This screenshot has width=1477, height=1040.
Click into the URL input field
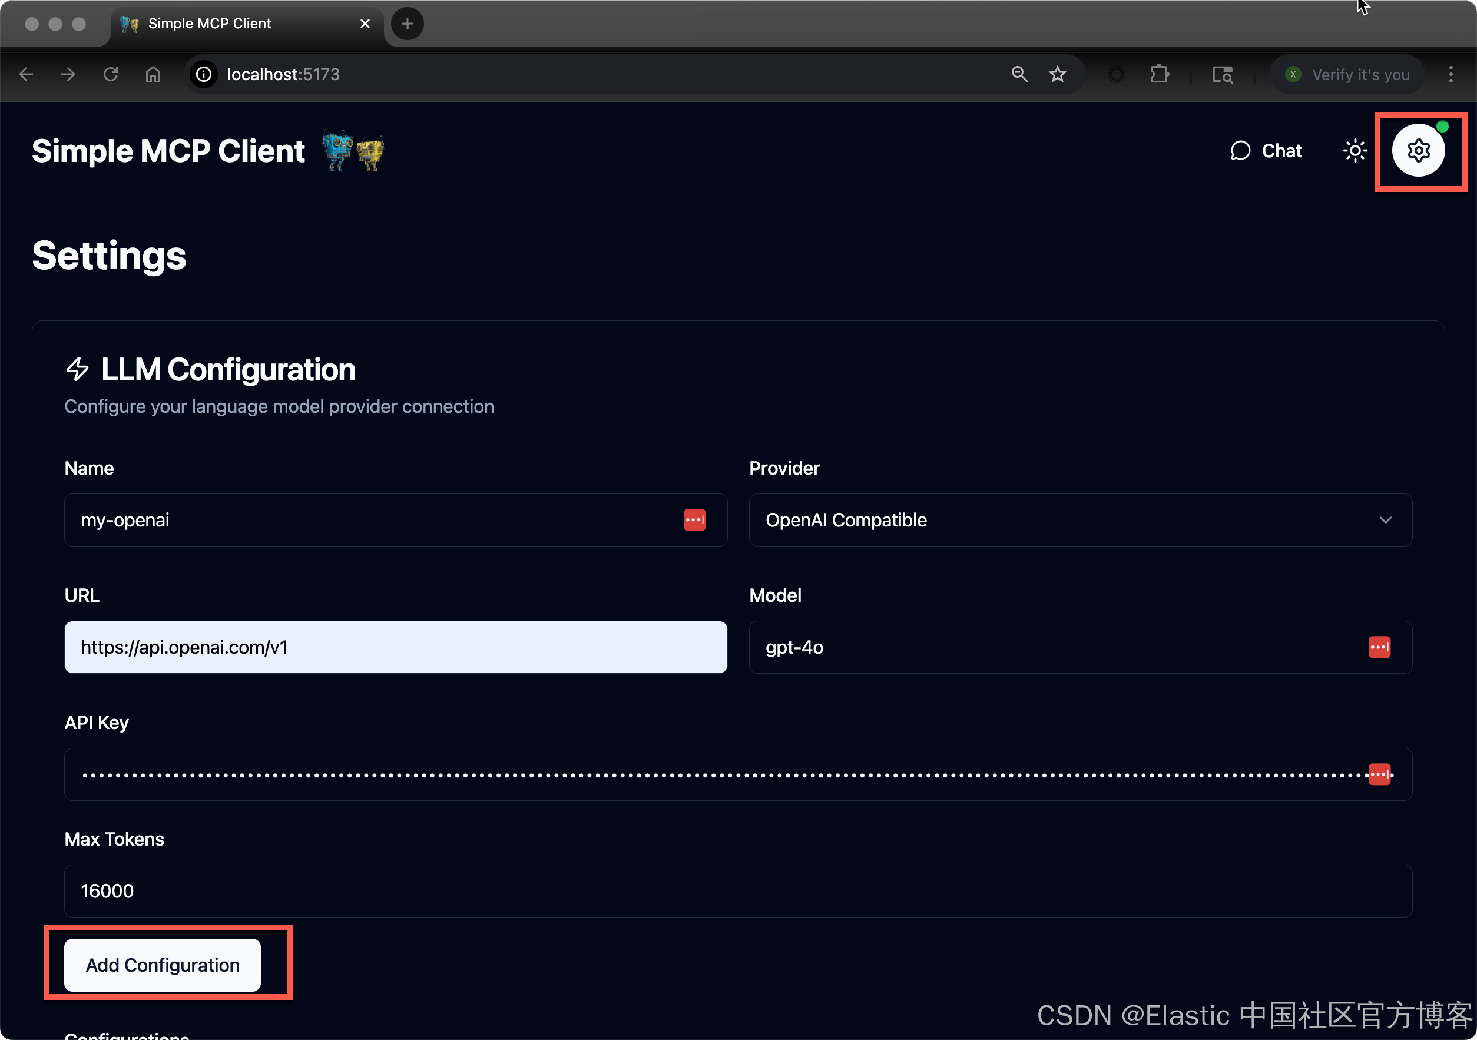[x=396, y=647]
